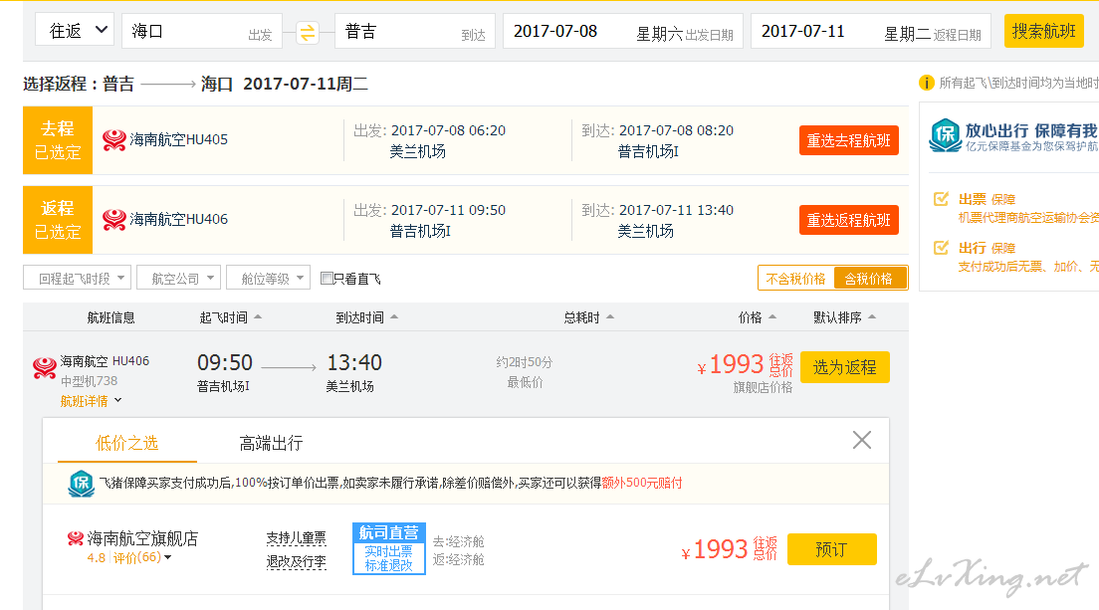The height and width of the screenshot is (610, 1099).
Task: Close the 低价之选 booking panel with the X
Action: 861,440
